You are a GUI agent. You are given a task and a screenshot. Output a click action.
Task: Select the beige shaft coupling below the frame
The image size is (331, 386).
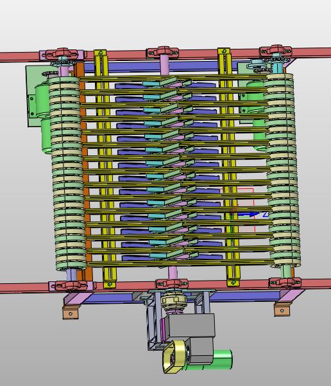[x=174, y=303]
